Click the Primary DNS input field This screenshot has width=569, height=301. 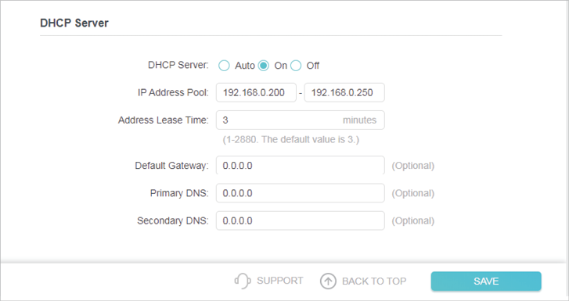300,193
